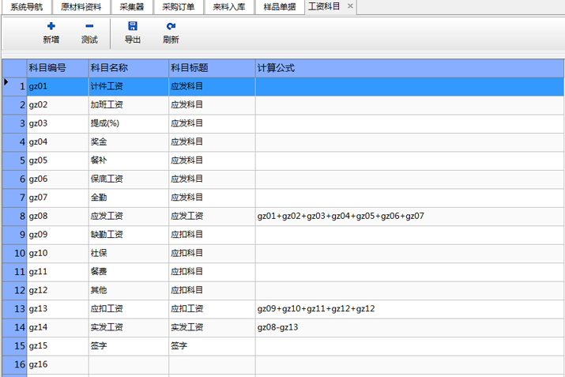565x377 pixels.
Task: Select the 样品单据 tab
Action: click(x=280, y=7)
